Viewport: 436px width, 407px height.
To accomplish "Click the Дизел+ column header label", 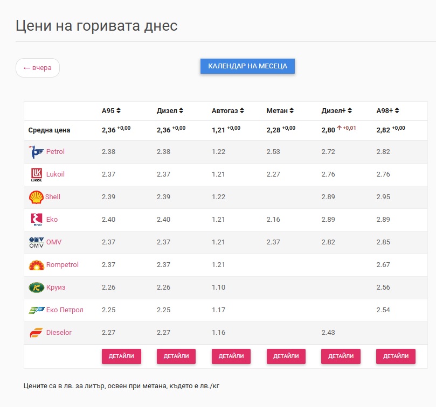I will click(334, 110).
